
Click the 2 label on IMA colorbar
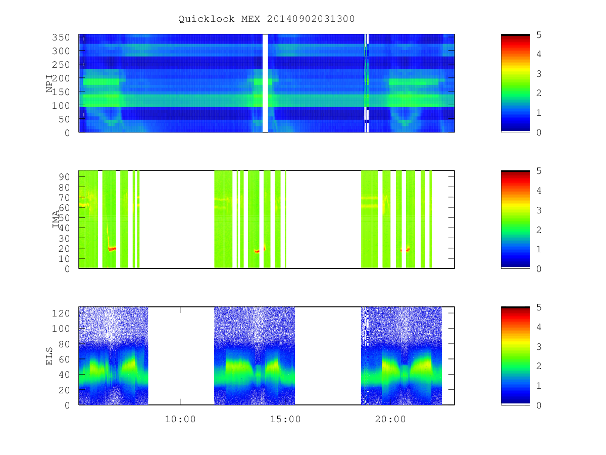click(x=539, y=230)
